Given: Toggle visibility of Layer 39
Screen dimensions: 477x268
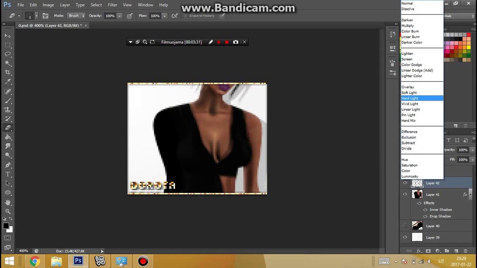Looking at the screenshot, I should pyautogui.click(x=405, y=237).
